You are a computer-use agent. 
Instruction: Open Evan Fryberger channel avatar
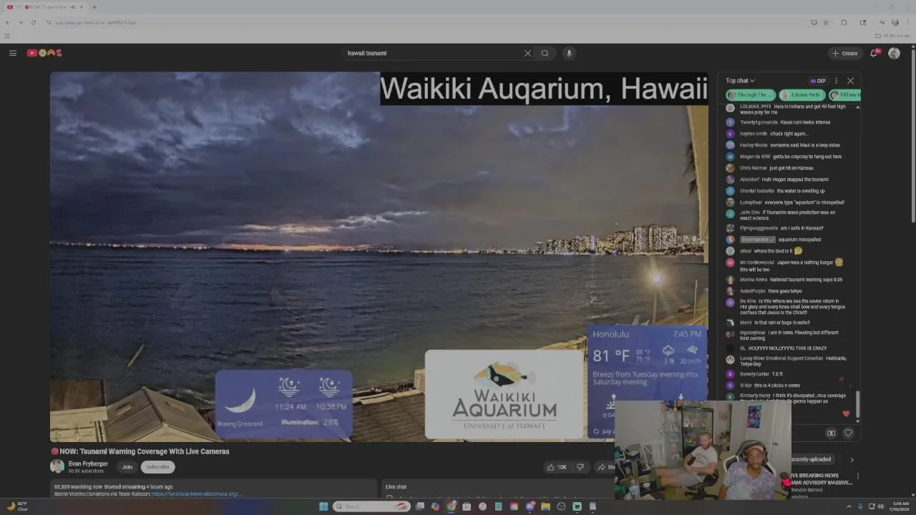tap(57, 466)
